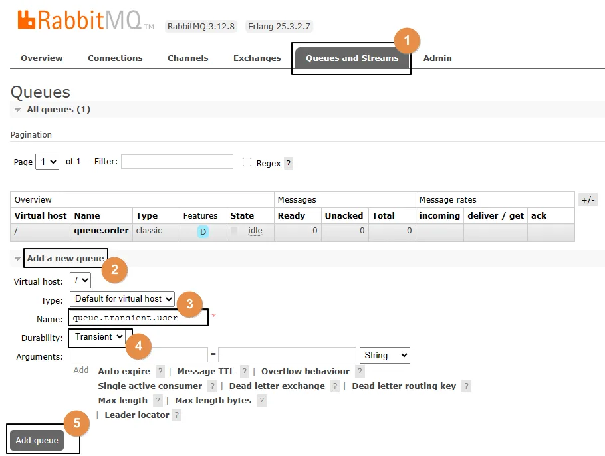Open the Durability dropdown
Image resolution: width=605 pixels, height=456 pixels.
point(98,337)
